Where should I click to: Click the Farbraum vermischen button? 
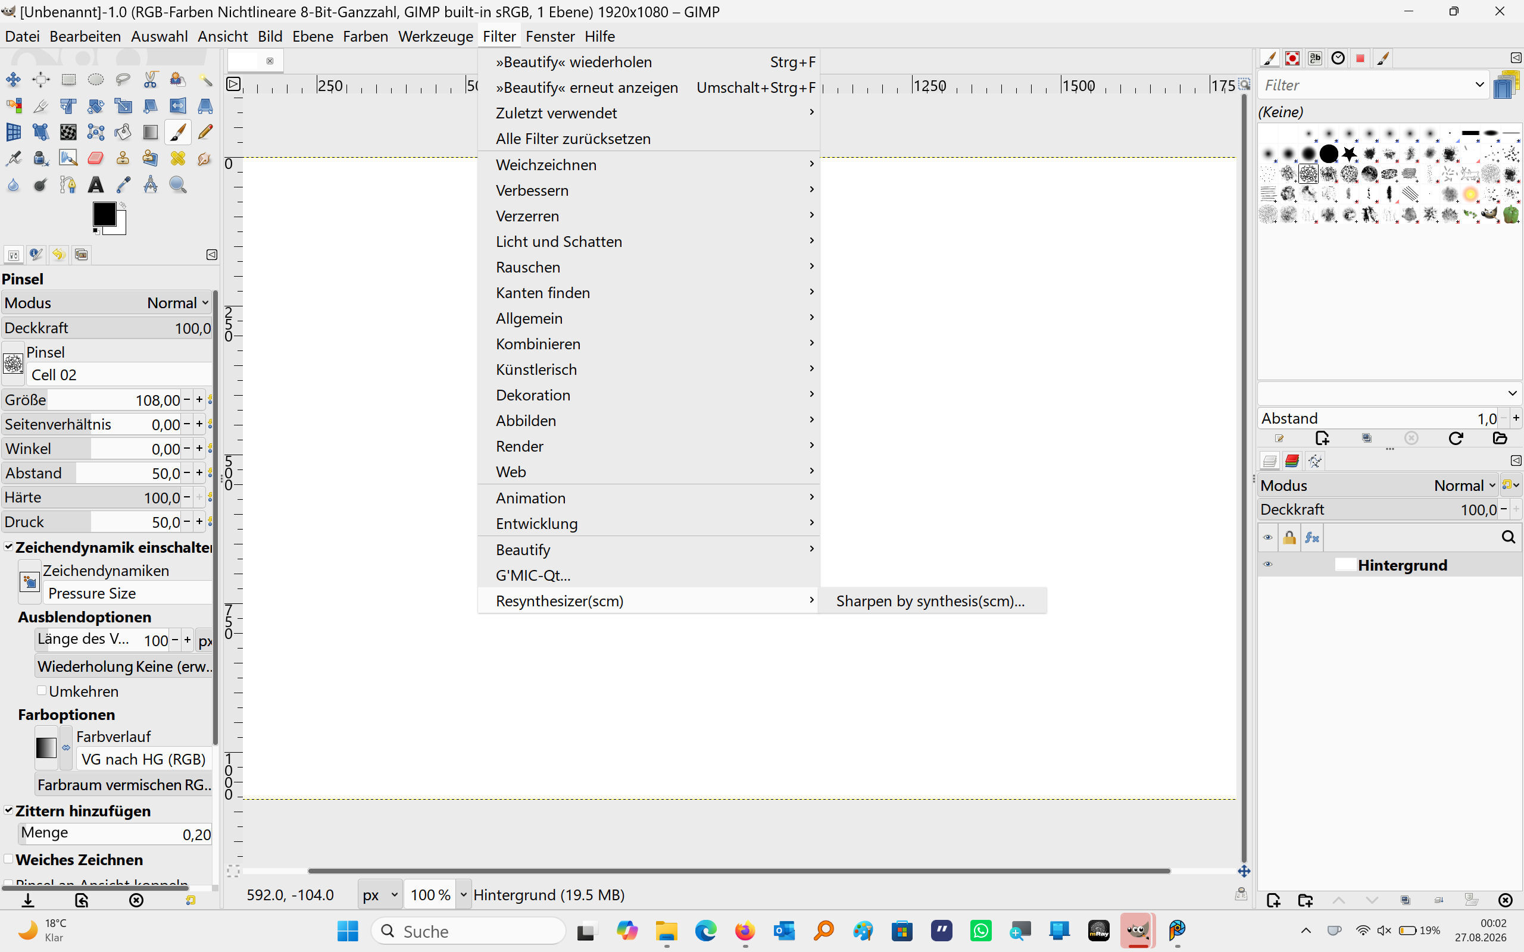tap(123, 785)
